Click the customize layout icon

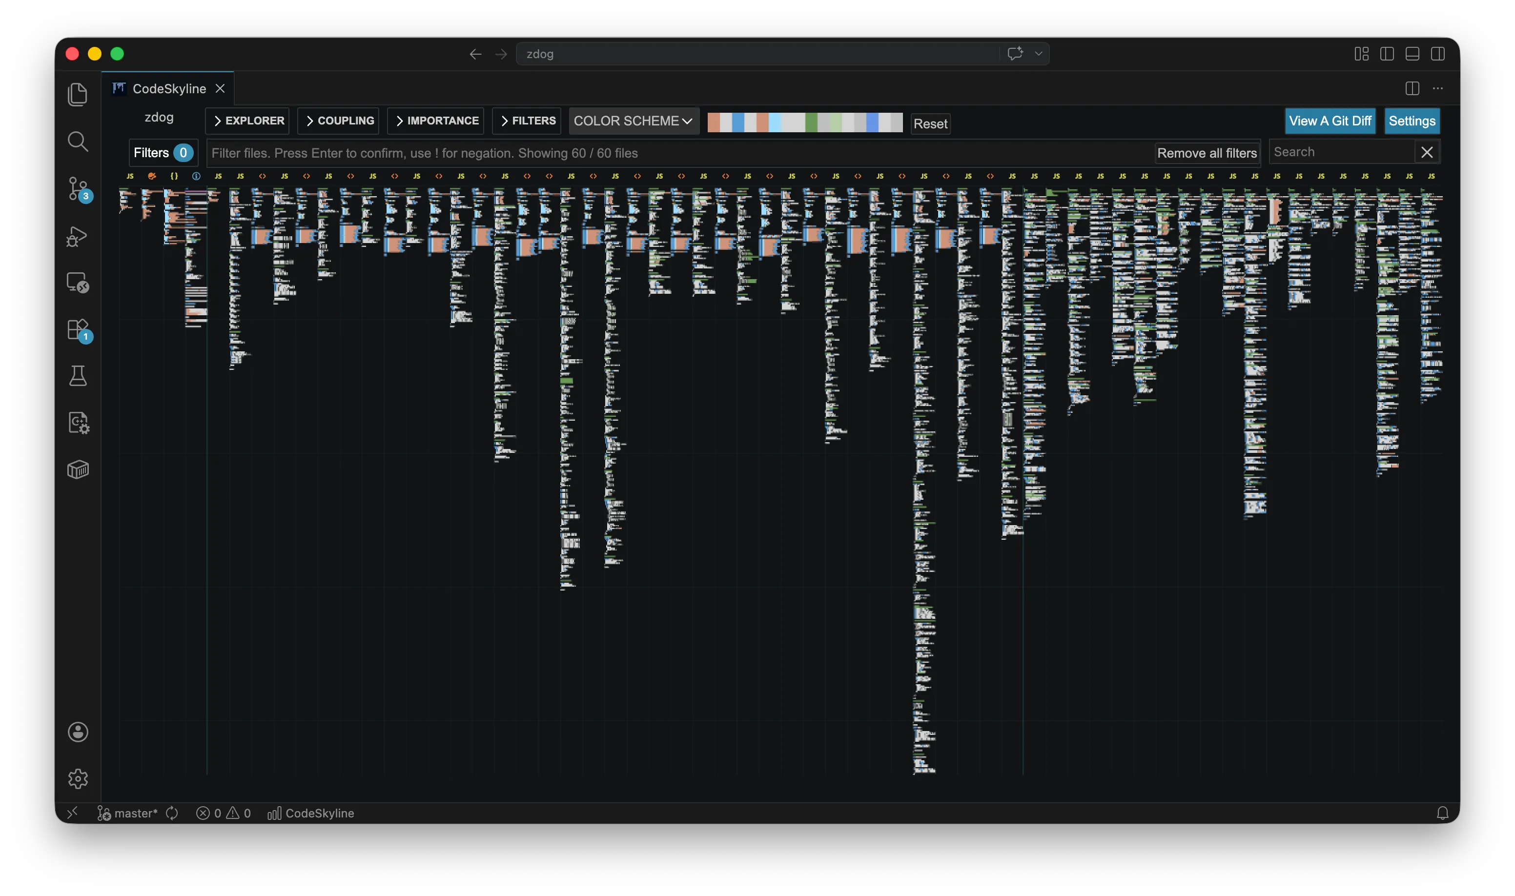coord(1361,54)
